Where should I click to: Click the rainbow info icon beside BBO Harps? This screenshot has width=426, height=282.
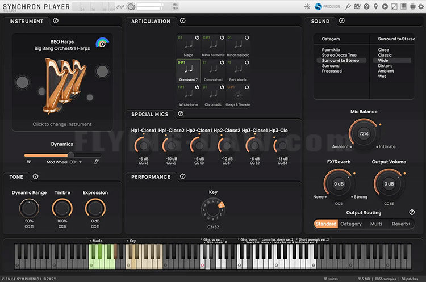(x=102, y=43)
